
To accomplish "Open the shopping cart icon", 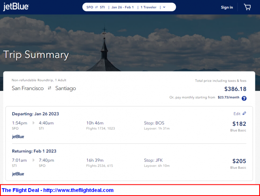I will click(247, 7).
